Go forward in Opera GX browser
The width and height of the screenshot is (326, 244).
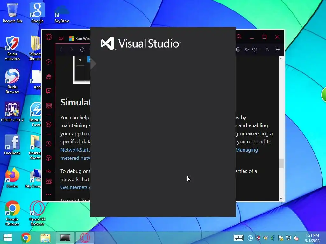coord(72,50)
